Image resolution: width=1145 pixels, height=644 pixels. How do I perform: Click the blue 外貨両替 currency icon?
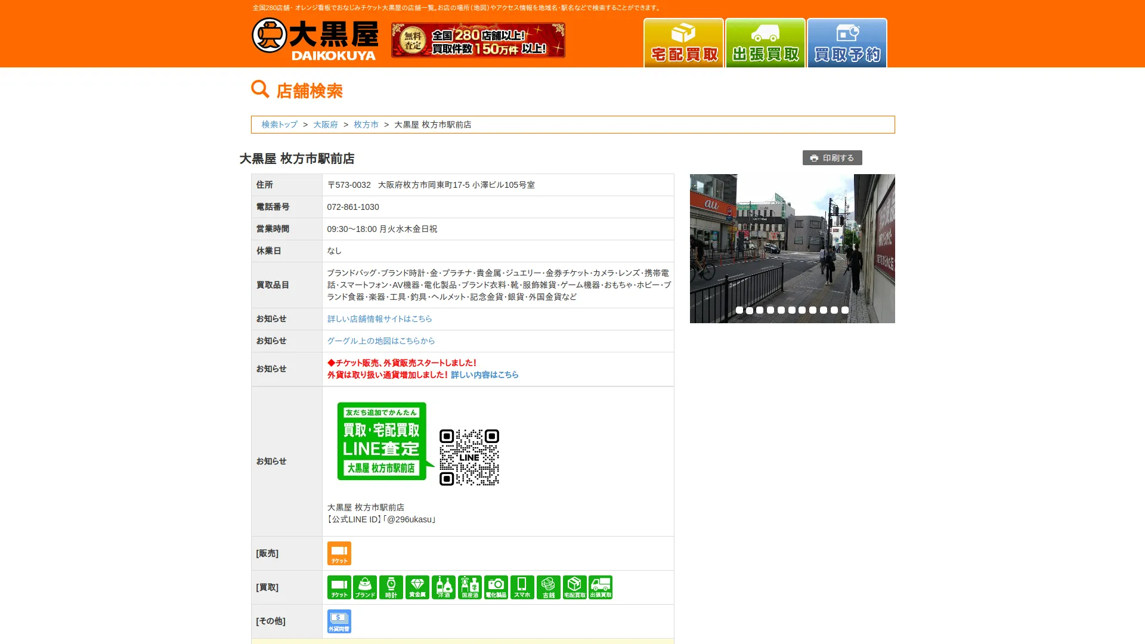click(339, 621)
